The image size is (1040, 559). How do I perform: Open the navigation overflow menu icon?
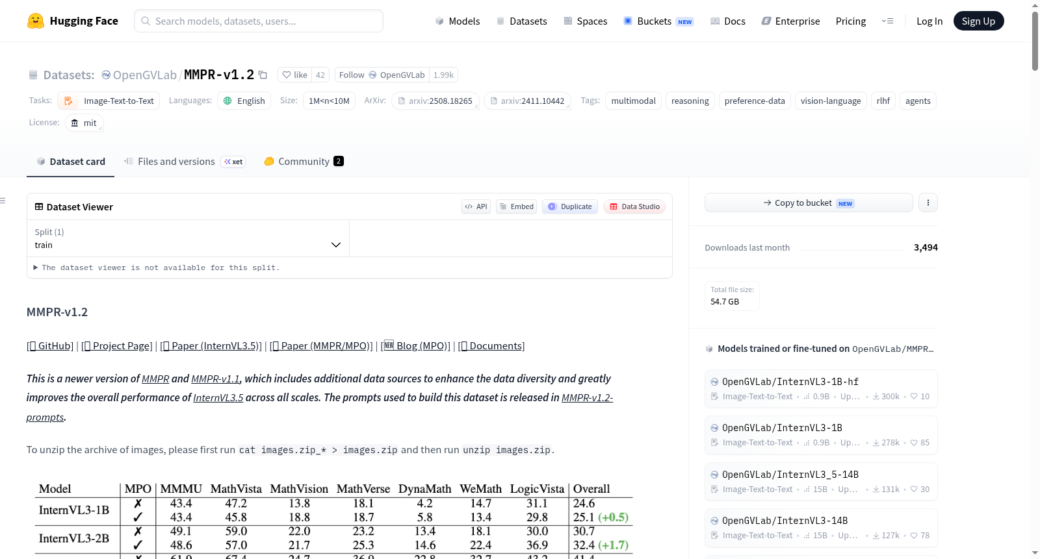[x=887, y=21]
